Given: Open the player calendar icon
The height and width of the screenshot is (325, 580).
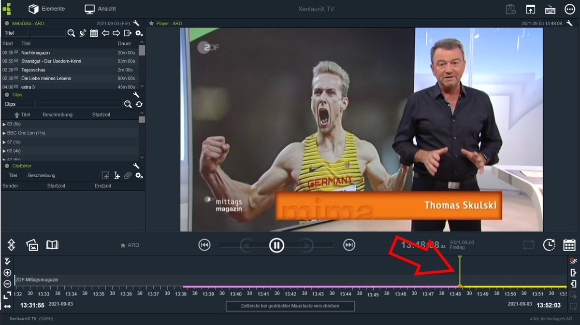Looking at the screenshot, I should pos(569,245).
